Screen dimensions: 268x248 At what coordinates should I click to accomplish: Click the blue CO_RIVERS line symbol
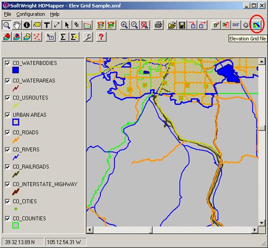click(x=16, y=157)
